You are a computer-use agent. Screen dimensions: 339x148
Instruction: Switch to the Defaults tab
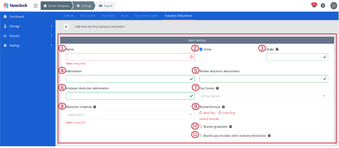[69, 16]
